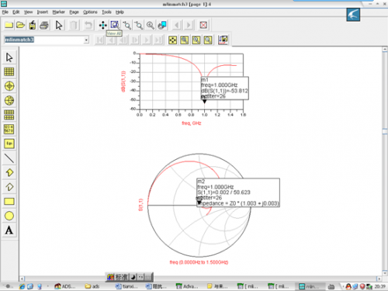Click the horizontal scrollbar at window bottom
The height and width of the screenshot is (291, 388).
pyautogui.click(x=201, y=279)
